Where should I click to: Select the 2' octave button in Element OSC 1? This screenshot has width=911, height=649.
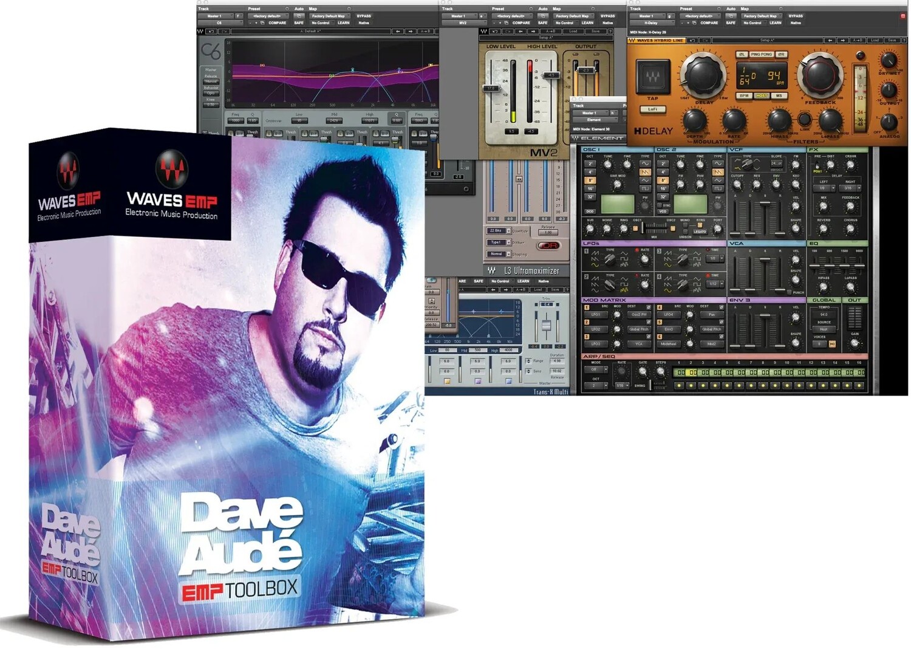[590, 164]
